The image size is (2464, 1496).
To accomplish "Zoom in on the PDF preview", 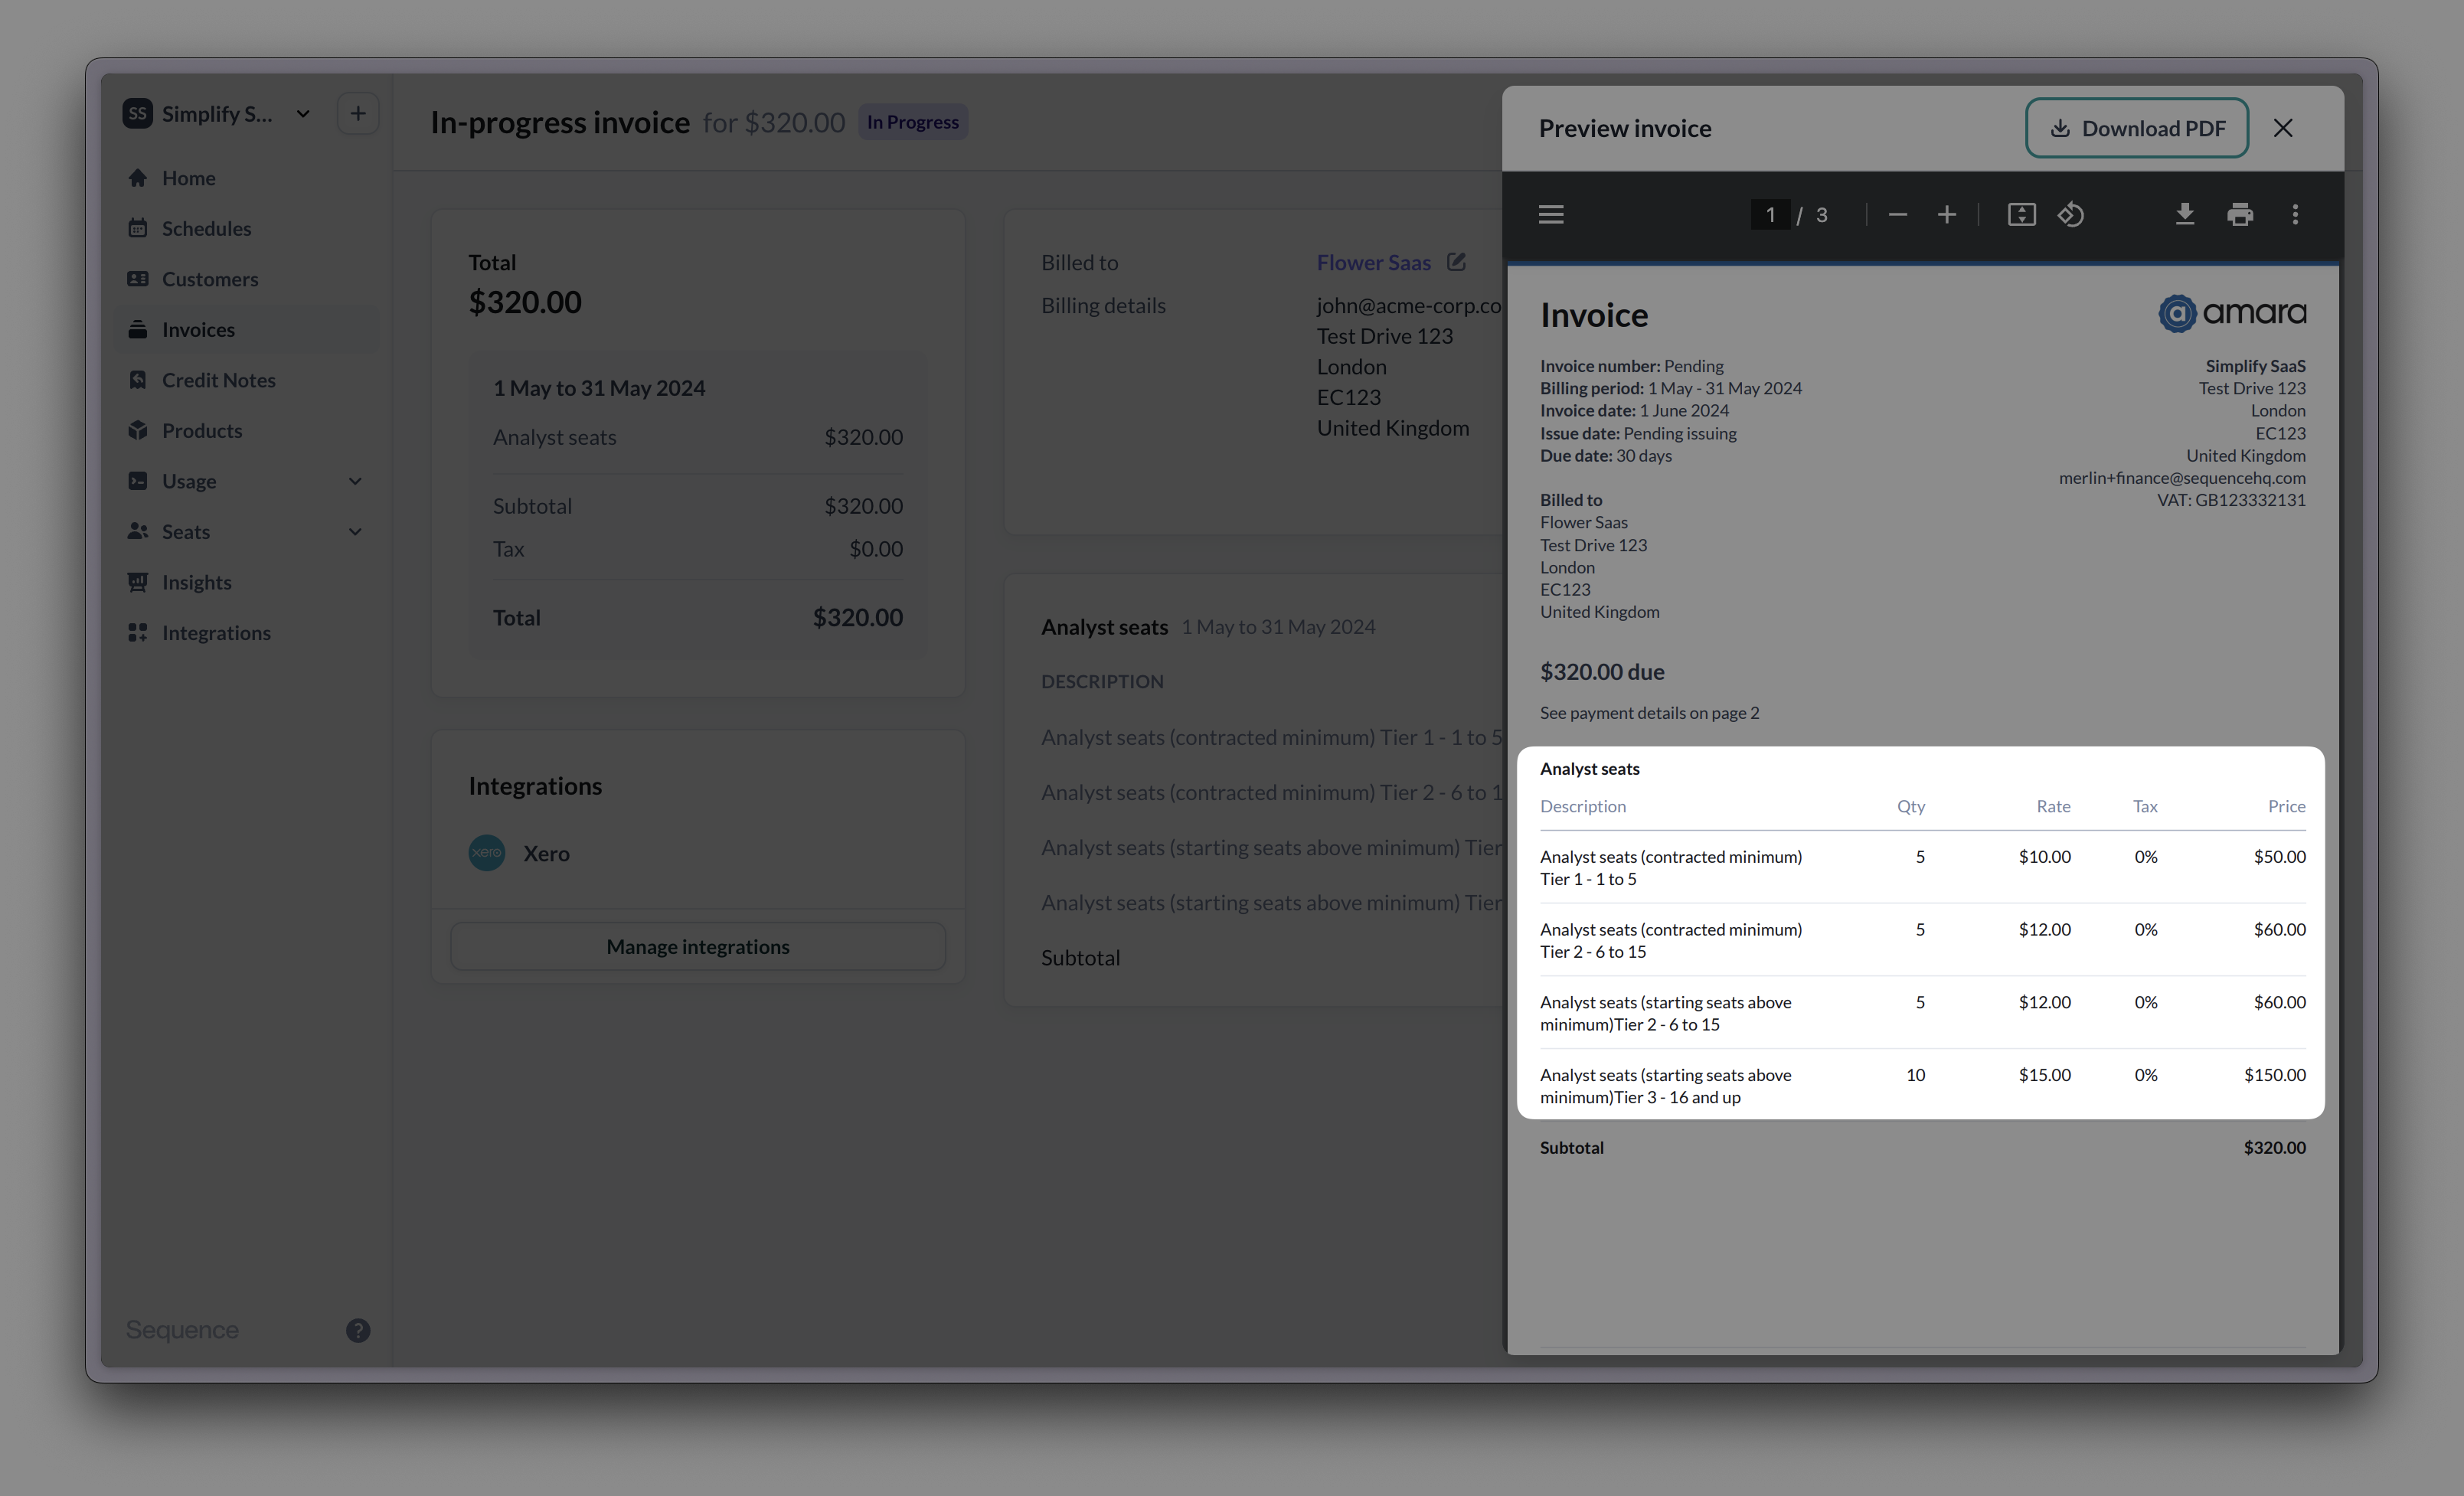I will tap(1947, 214).
